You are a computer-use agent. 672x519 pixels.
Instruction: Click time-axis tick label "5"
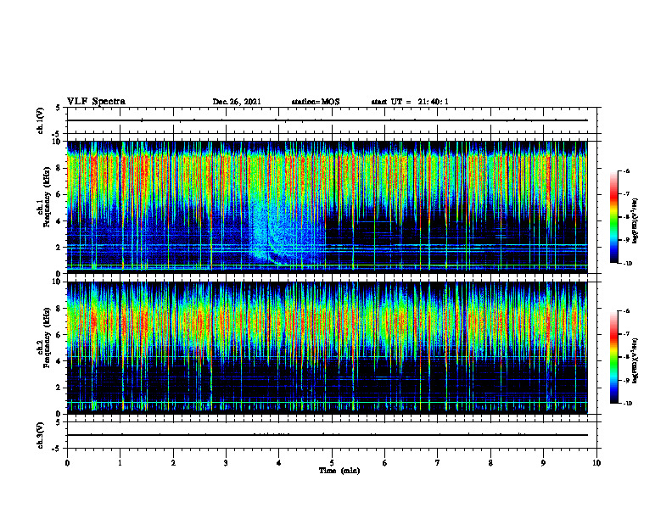click(x=332, y=463)
